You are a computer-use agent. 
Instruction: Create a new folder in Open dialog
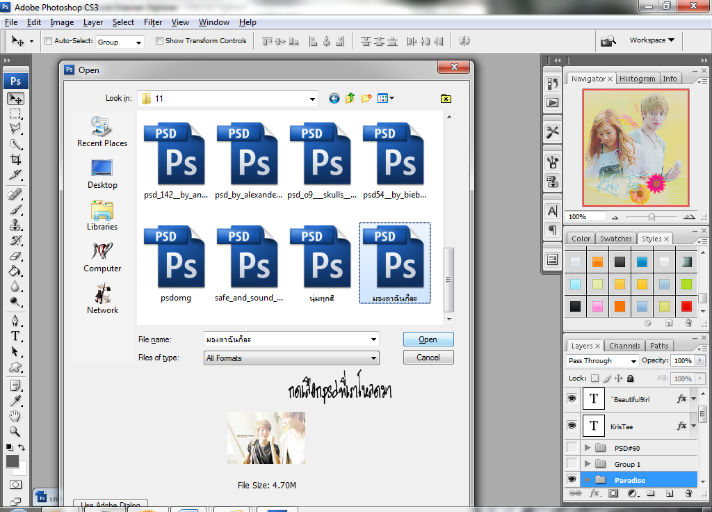pyautogui.click(x=366, y=98)
